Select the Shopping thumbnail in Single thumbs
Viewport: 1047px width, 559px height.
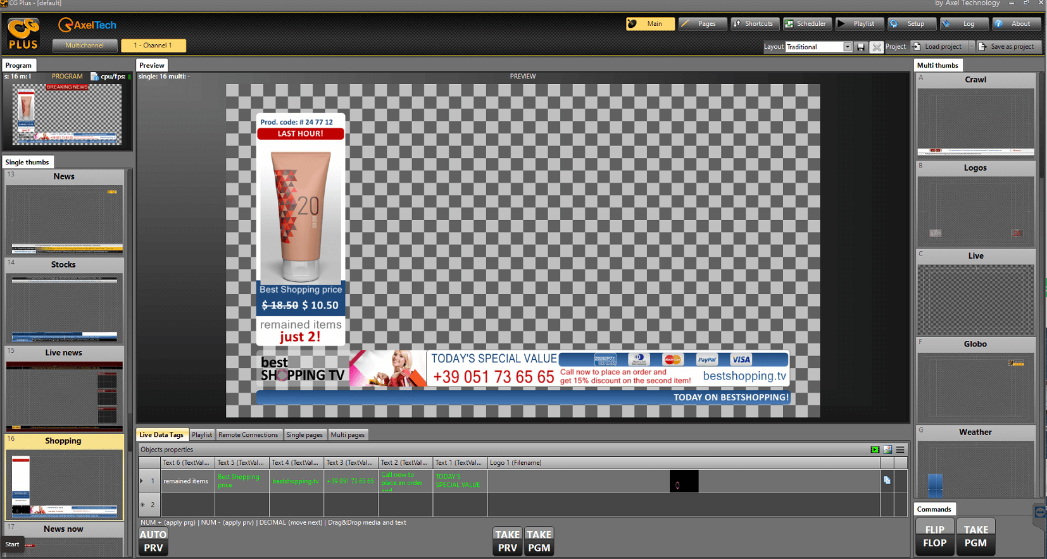point(64,484)
